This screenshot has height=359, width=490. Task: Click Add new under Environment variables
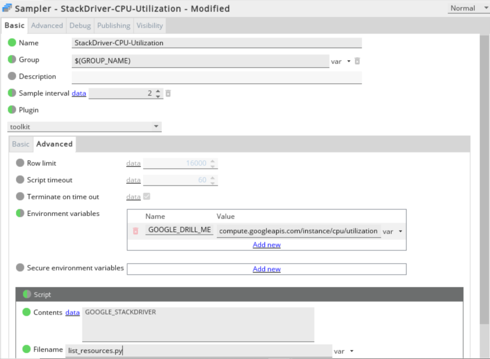coord(267,245)
